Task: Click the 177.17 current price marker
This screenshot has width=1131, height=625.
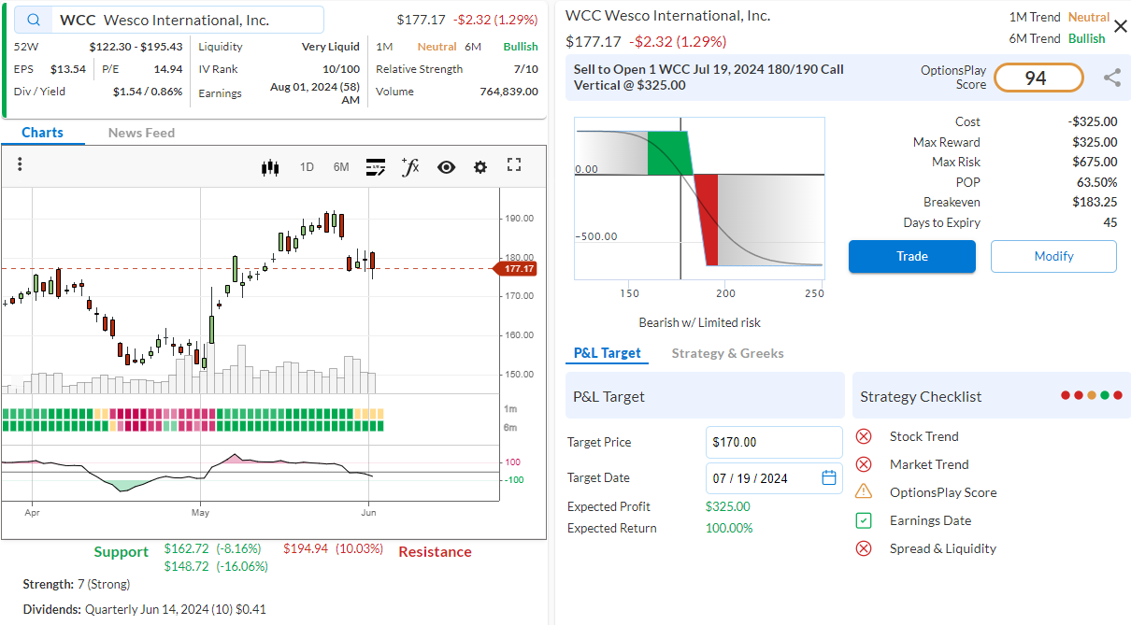Action: coord(516,269)
